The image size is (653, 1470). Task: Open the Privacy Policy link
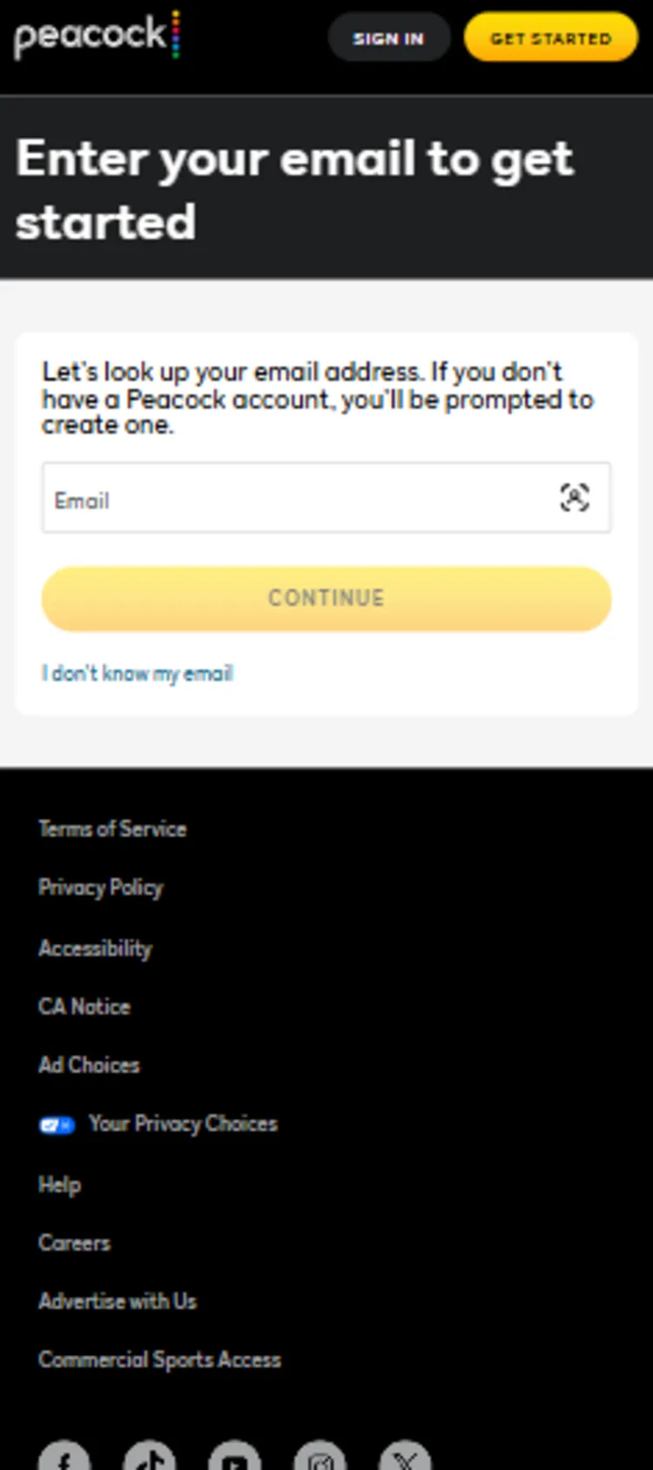pyautogui.click(x=101, y=887)
